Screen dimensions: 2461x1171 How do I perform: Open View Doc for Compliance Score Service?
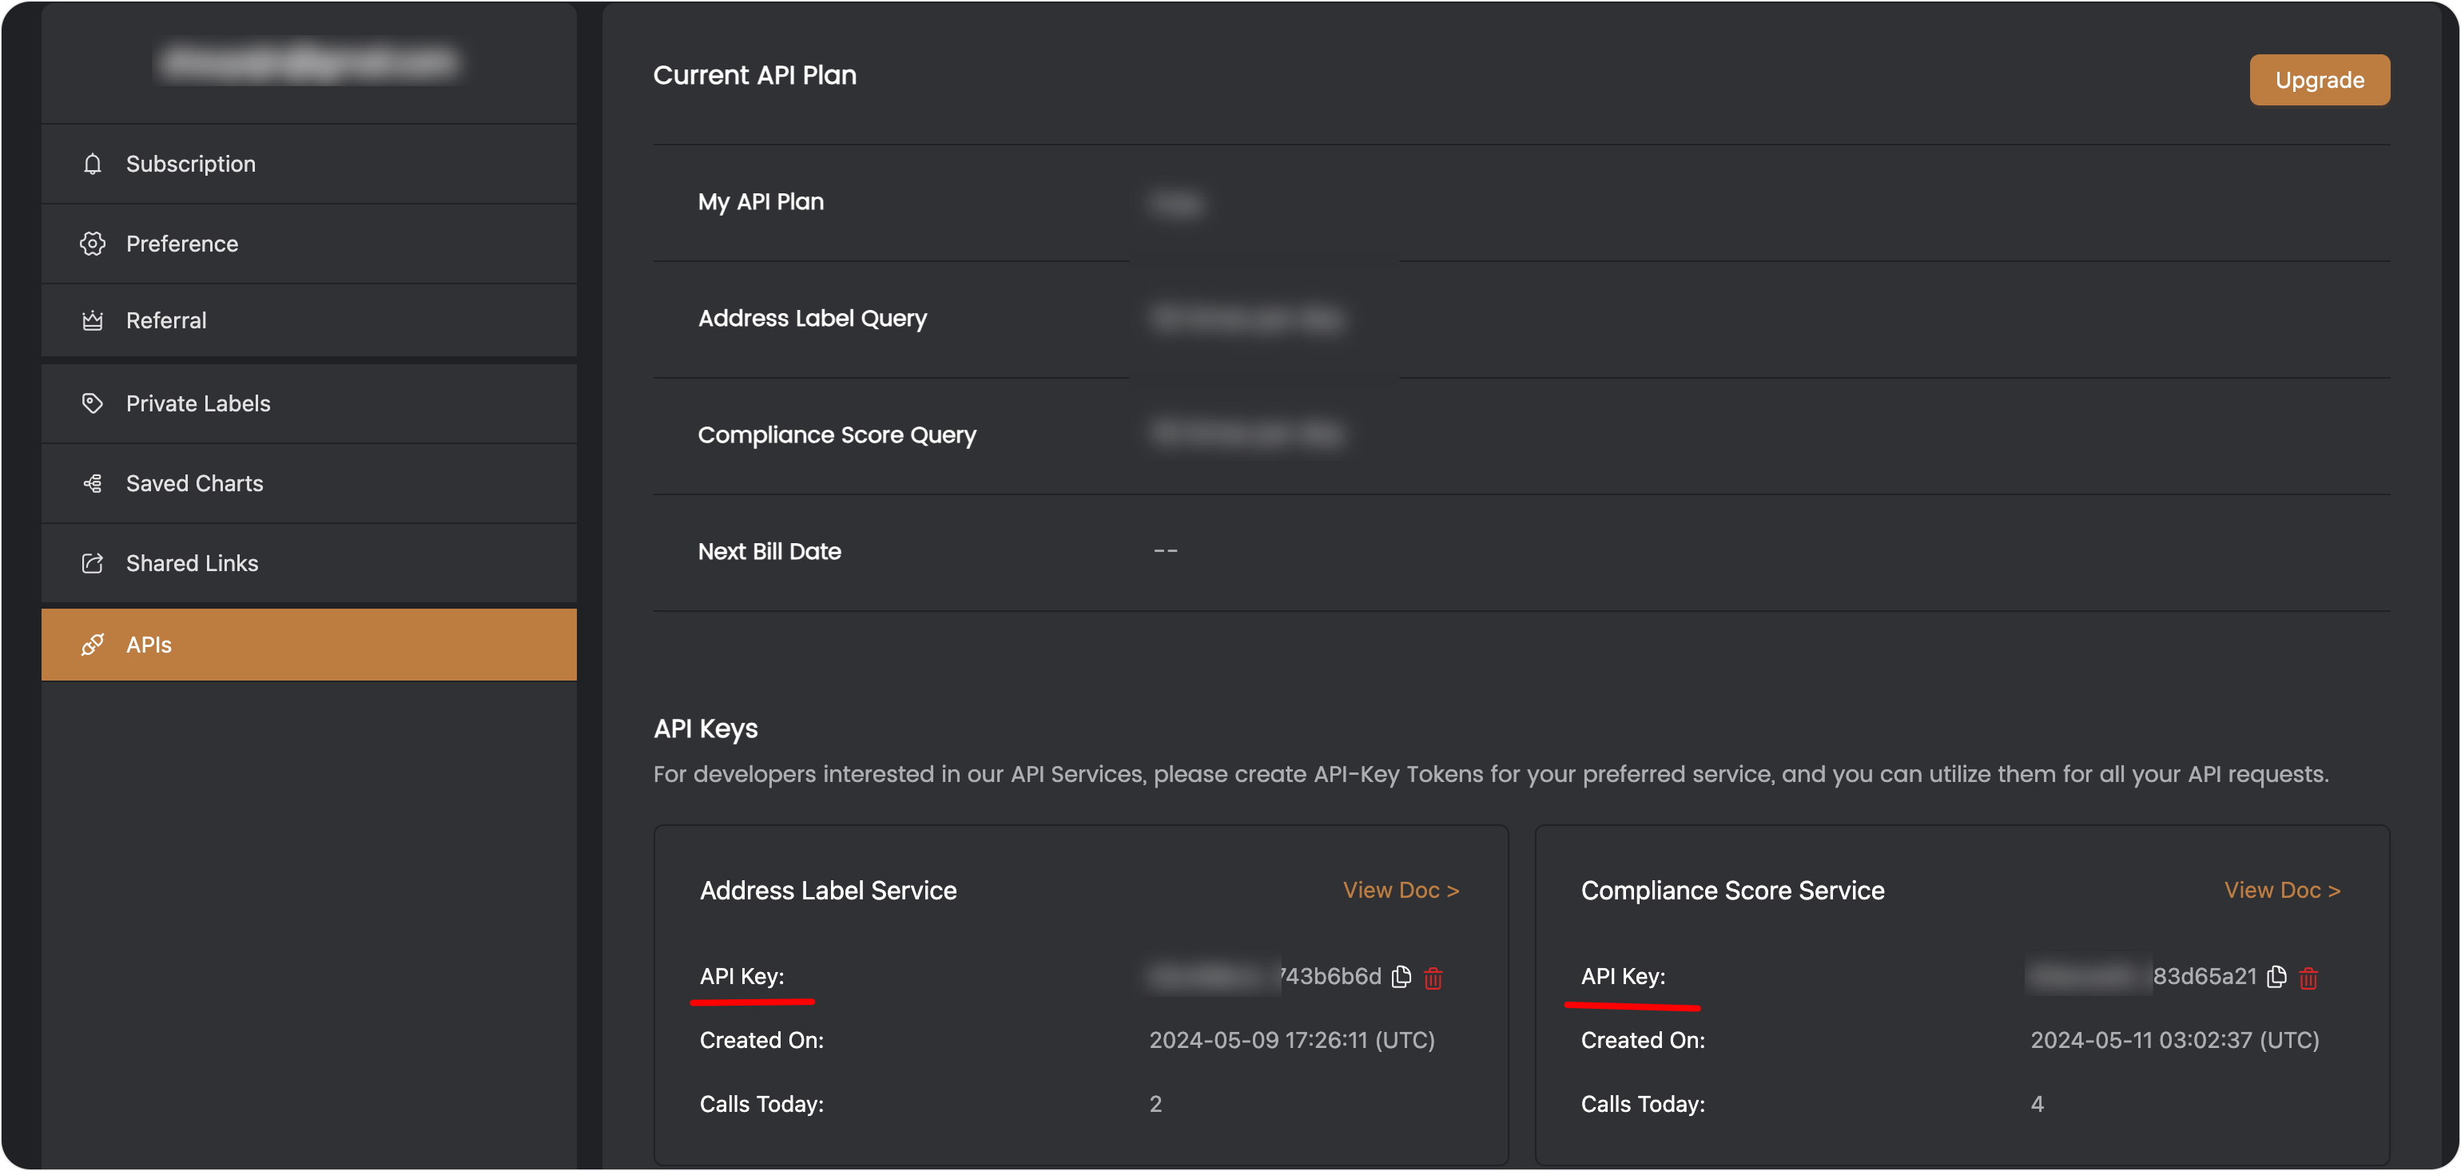coord(2281,890)
